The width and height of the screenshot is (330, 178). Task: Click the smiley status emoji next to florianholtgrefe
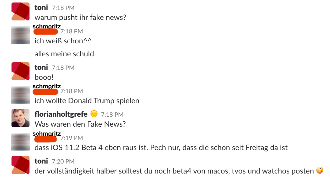[94, 114]
